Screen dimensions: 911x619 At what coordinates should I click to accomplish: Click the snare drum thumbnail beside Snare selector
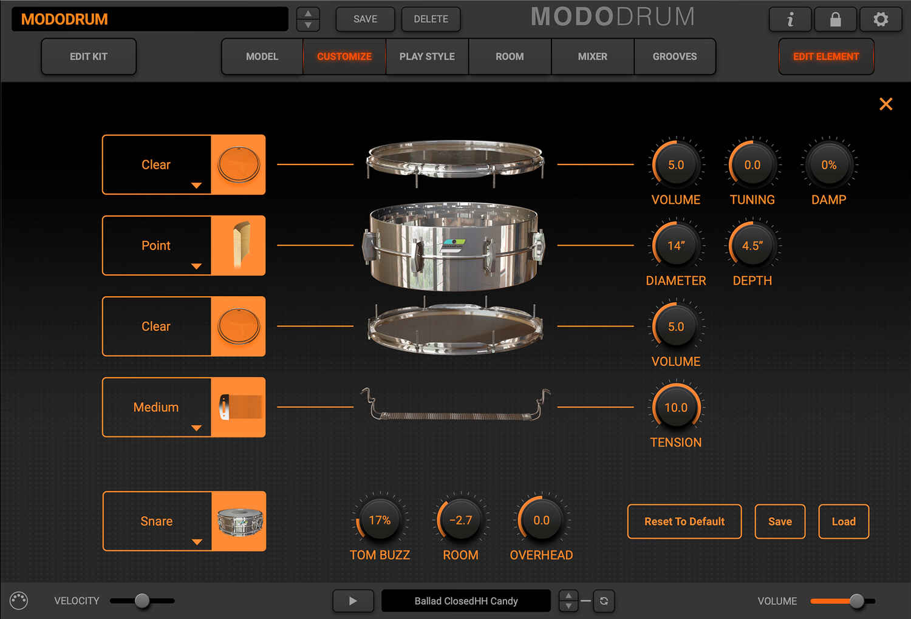(238, 521)
